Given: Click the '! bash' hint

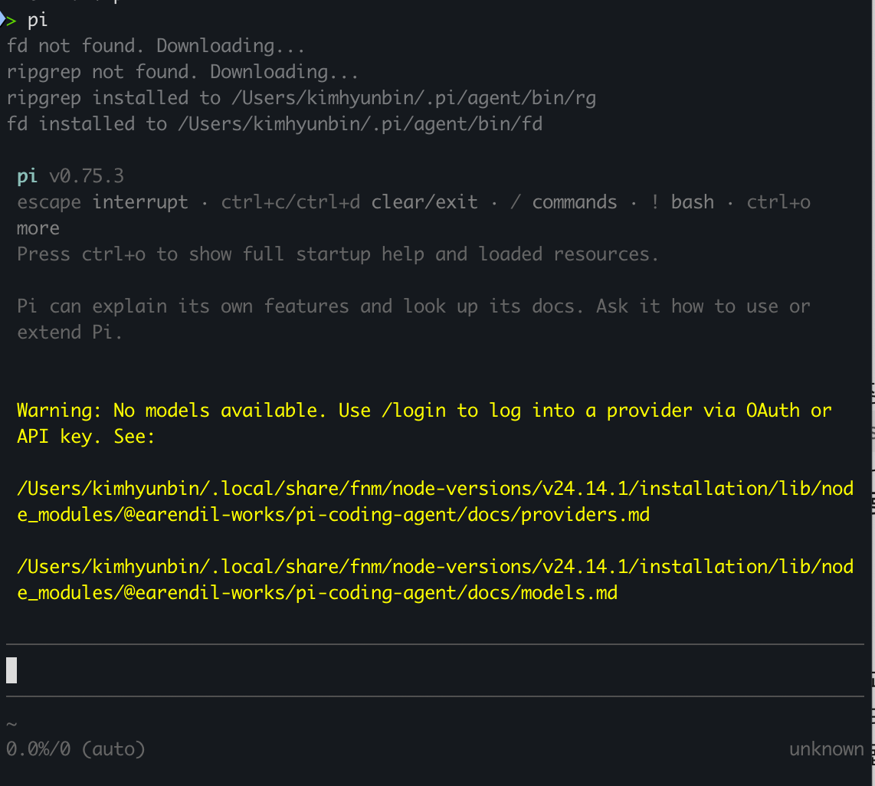Looking at the screenshot, I should click(x=682, y=202).
